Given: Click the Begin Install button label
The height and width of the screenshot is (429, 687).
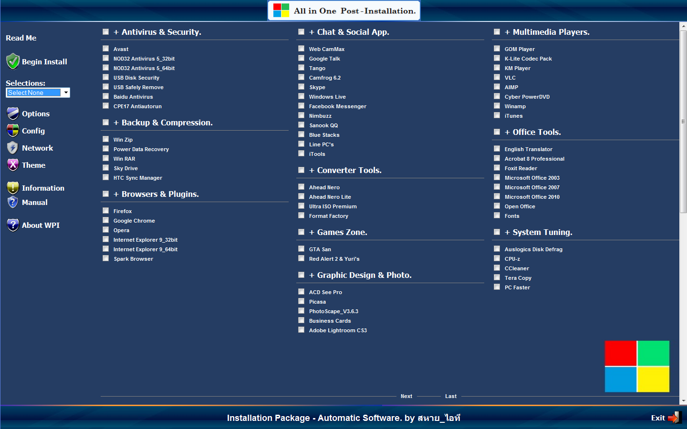Looking at the screenshot, I should click(x=44, y=61).
